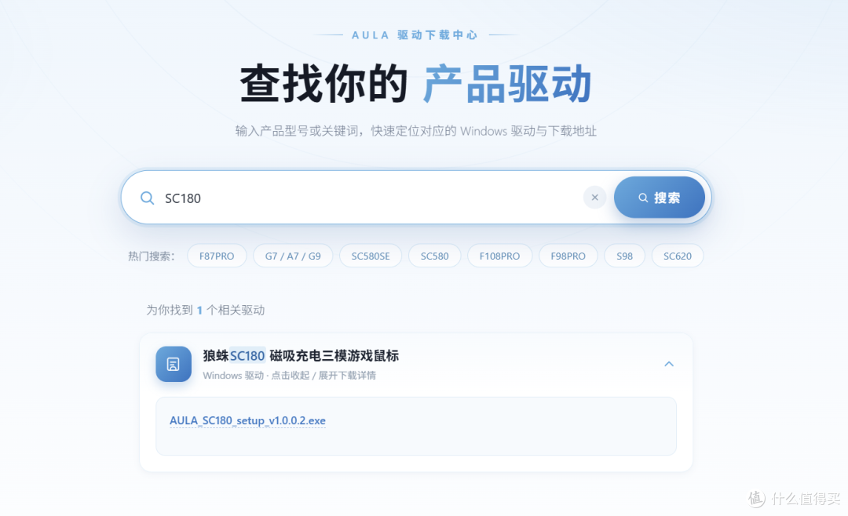Clear the search field with X button
The image size is (848, 516).
(x=594, y=197)
